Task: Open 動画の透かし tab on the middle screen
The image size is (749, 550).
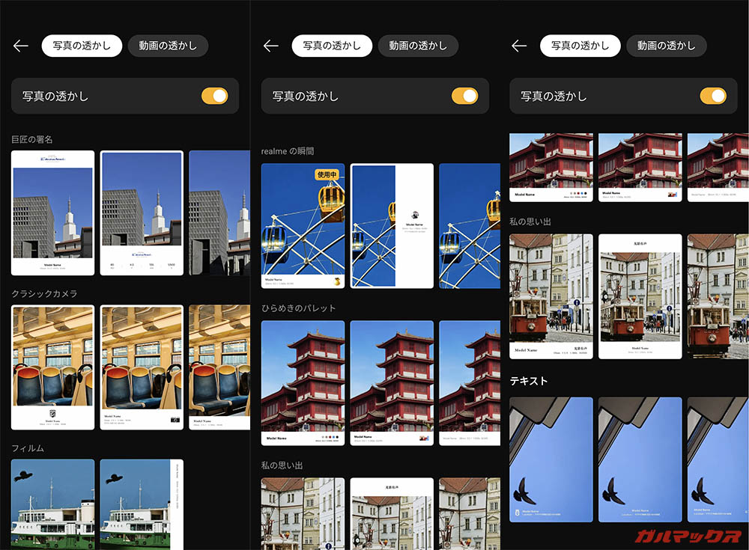Action: click(418, 46)
